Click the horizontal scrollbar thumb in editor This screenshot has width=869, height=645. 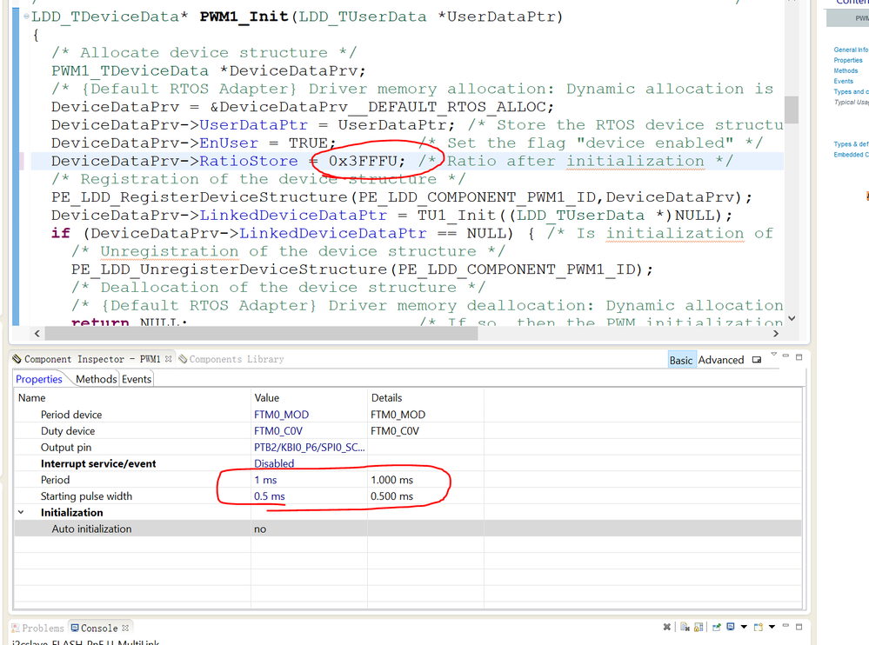pyautogui.click(x=261, y=333)
